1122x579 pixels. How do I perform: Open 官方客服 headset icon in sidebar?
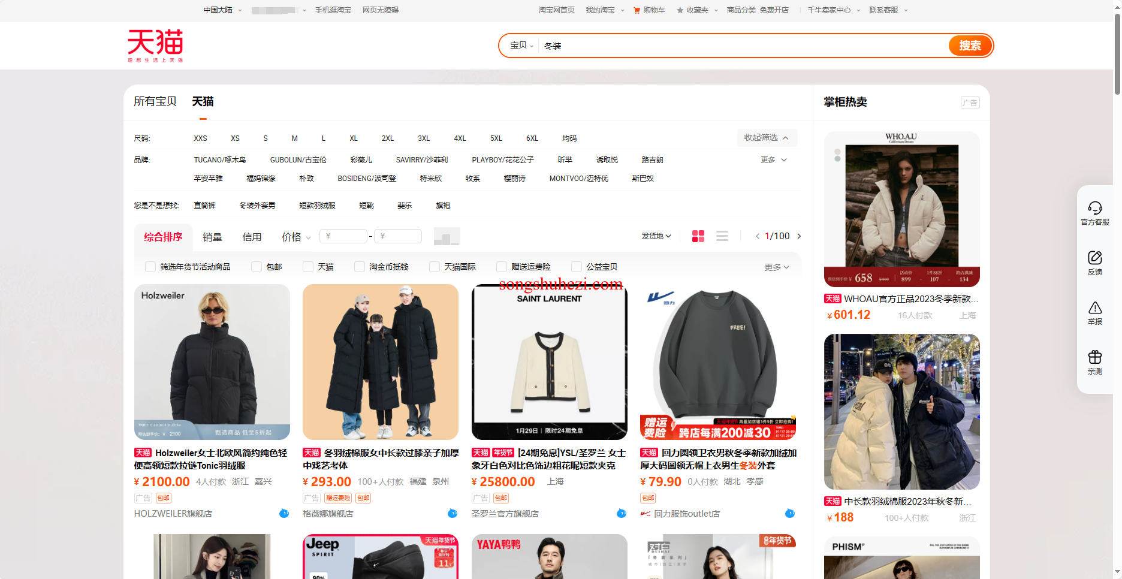(1095, 208)
